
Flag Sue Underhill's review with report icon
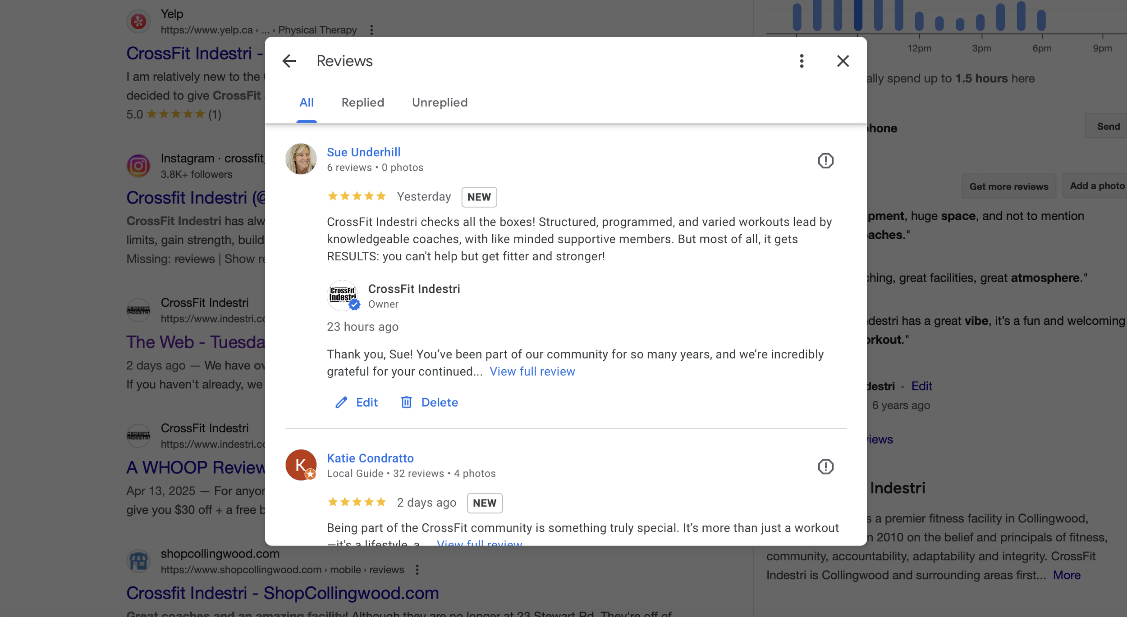[x=825, y=161]
